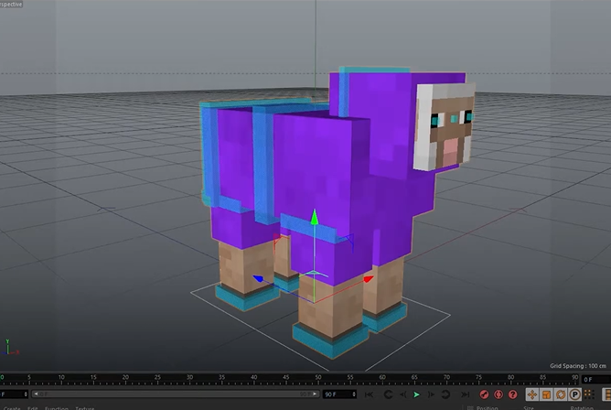The image size is (611, 410).
Task: Play the animation forwards
Action: coord(416,394)
